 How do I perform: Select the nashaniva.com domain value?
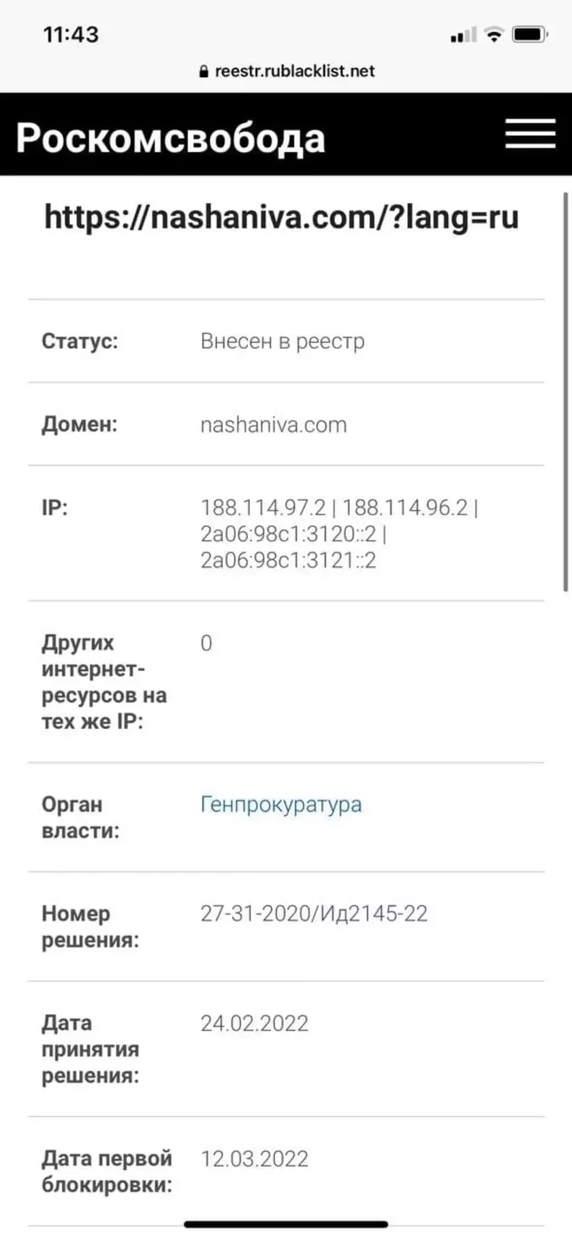[x=273, y=425]
